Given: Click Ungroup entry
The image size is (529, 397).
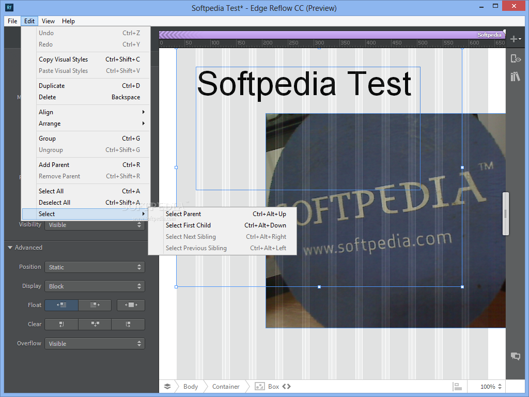Looking at the screenshot, I should pyautogui.click(x=86, y=150).
